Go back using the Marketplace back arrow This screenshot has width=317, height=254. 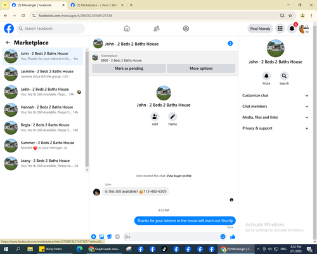pyautogui.click(x=8, y=43)
